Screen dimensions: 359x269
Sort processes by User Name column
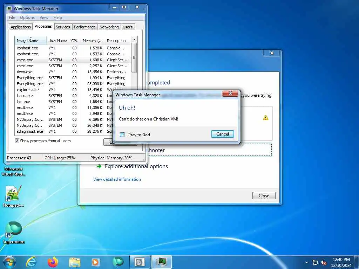coord(58,41)
